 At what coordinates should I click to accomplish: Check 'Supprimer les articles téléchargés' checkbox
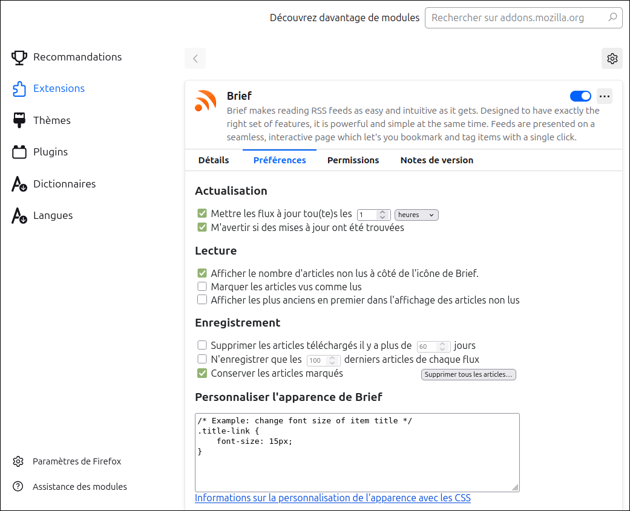[202, 345]
